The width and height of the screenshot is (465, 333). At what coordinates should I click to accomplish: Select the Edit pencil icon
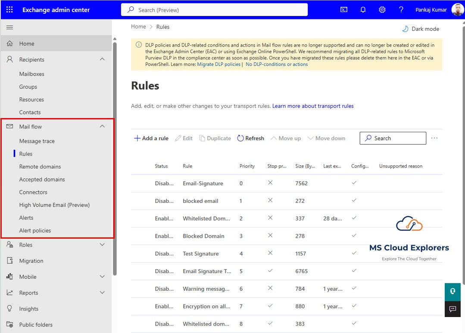point(184,138)
